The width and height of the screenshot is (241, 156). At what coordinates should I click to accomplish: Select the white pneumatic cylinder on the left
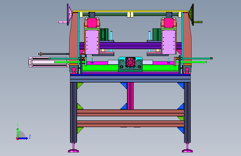(49, 62)
